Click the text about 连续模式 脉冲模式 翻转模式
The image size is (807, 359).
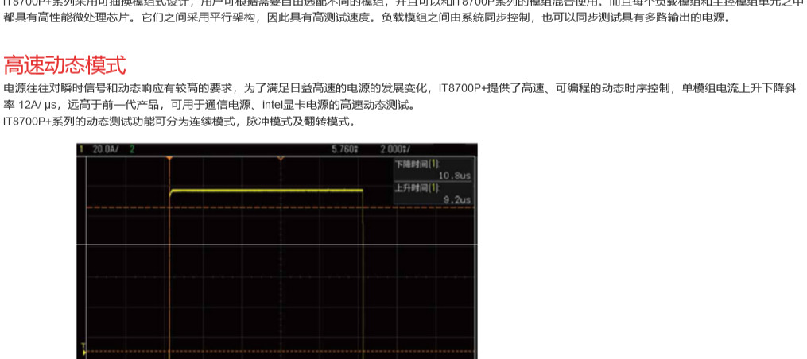(180, 122)
